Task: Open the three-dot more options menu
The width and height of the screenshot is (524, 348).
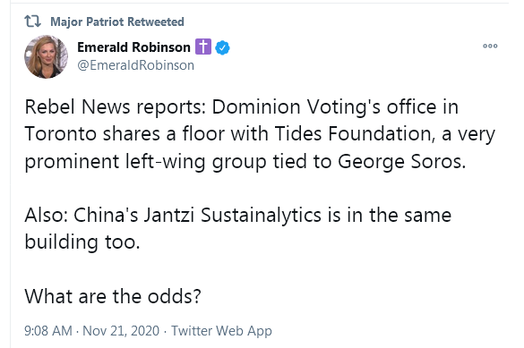Action: (x=490, y=46)
